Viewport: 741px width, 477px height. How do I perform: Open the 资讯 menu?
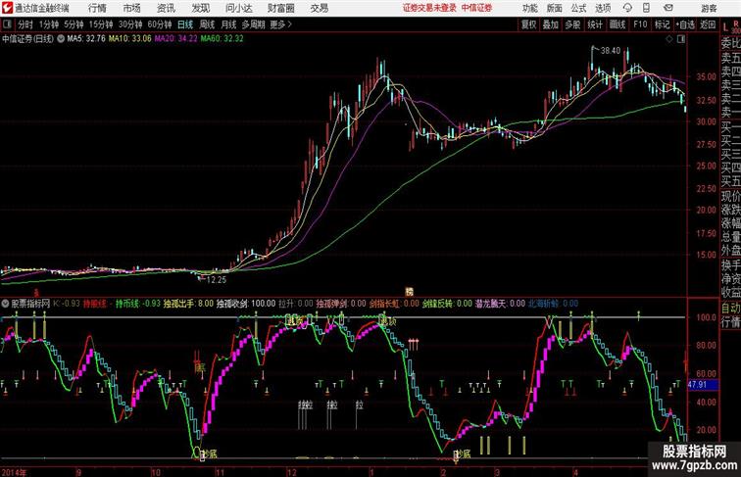coord(166,8)
